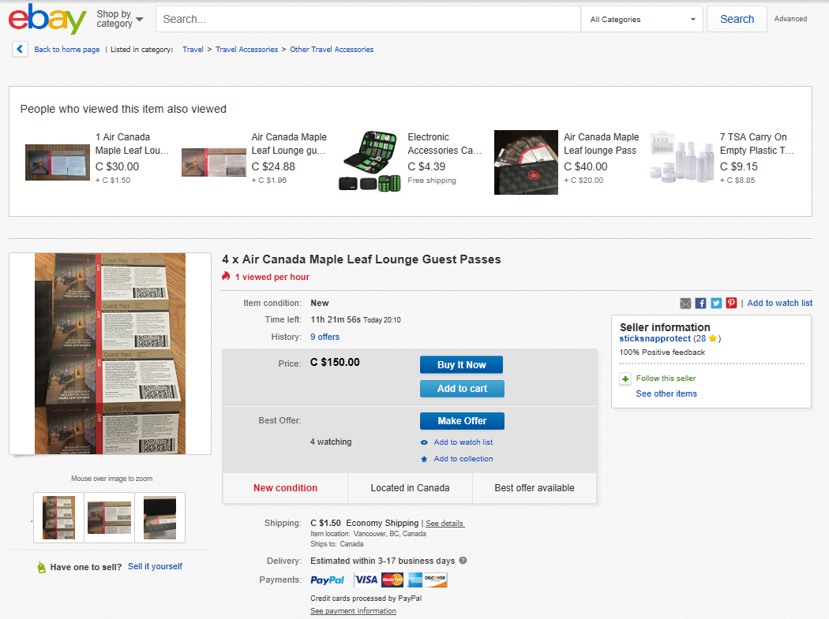Open shipping See details link
The height and width of the screenshot is (619, 829).
[445, 524]
